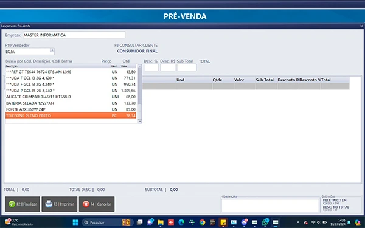Click the Desc. R$ input field
The width and height of the screenshot is (365, 228).
pyautogui.click(x=168, y=67)
